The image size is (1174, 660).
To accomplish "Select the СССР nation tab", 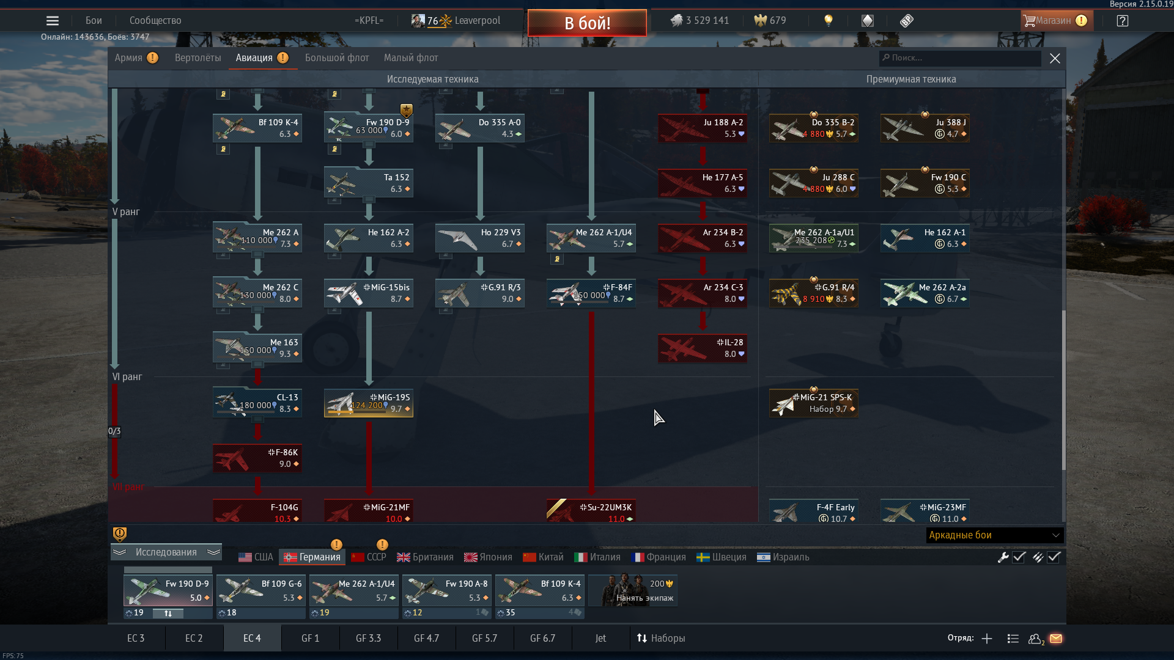I will (x=369, y=557).
